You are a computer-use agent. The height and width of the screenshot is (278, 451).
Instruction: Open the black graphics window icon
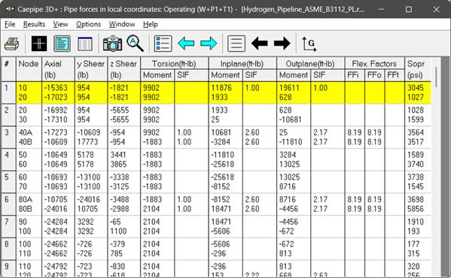tap(39, 44)
